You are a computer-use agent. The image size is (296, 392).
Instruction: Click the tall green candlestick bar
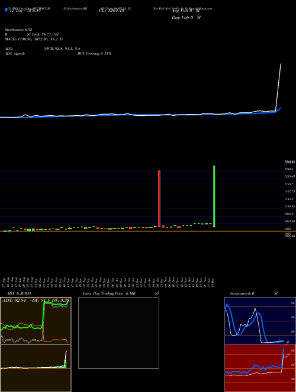pyautogui.click(x=214, y=196)
